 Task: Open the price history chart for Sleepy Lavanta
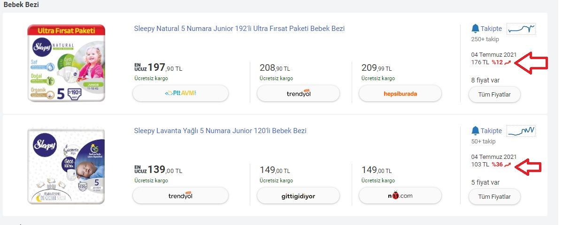click(x=521, y=131)
